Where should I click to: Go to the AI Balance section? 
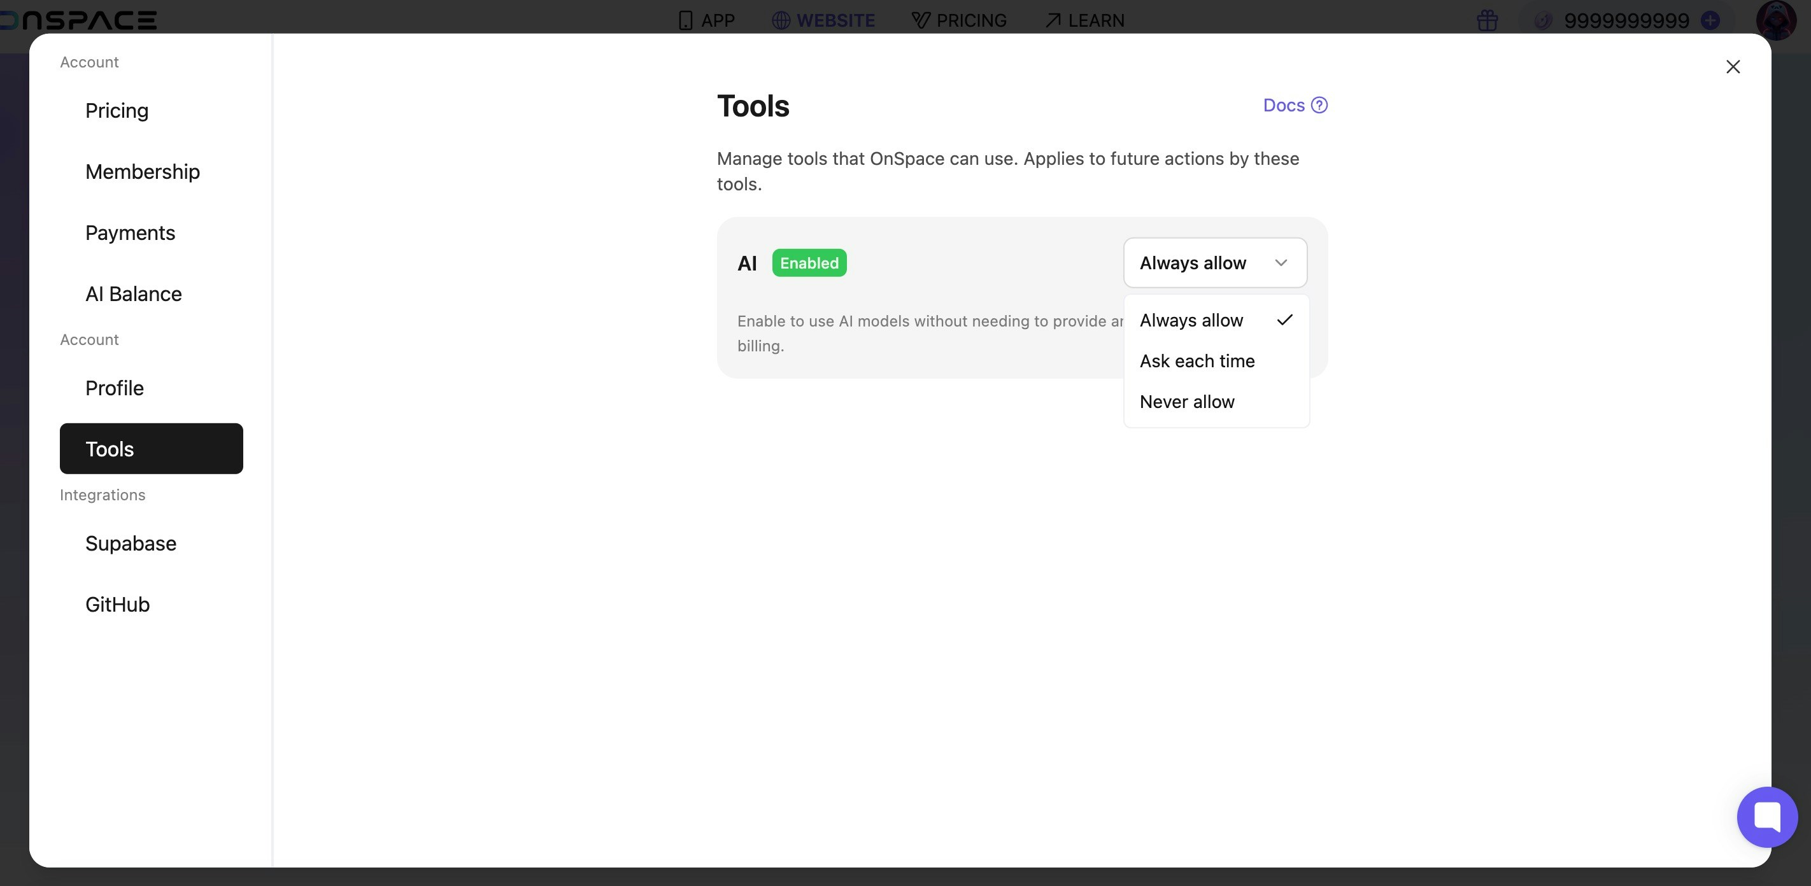[x=133, y=293]
